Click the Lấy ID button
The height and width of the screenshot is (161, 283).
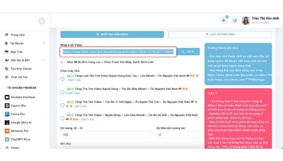pyautogui.click(x=188, y=52)
